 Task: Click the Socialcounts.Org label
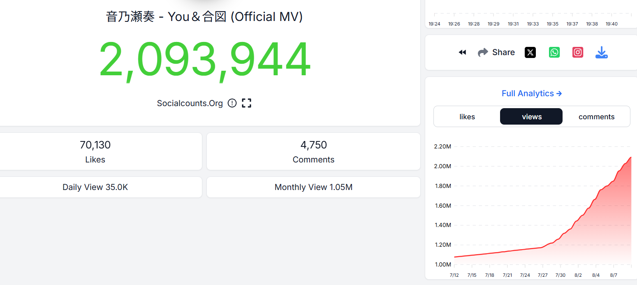coord(190,103)
